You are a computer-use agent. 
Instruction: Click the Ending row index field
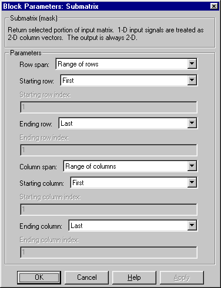click(109, 150)
